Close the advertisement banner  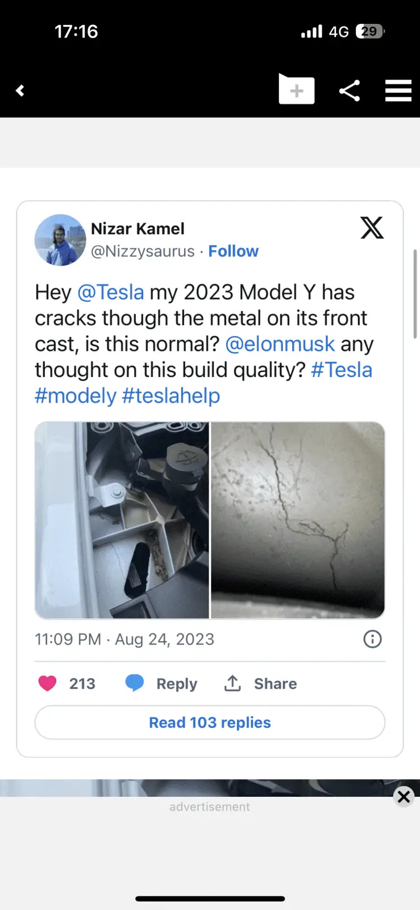pyautogui.click(x=404, y=797)
